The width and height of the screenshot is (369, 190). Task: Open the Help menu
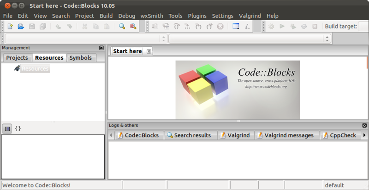[x=273, y=16]
